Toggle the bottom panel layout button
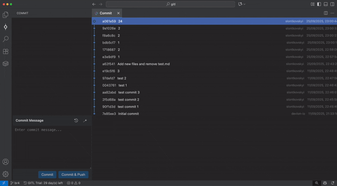 pyautogui.click(x=326, y=4)
